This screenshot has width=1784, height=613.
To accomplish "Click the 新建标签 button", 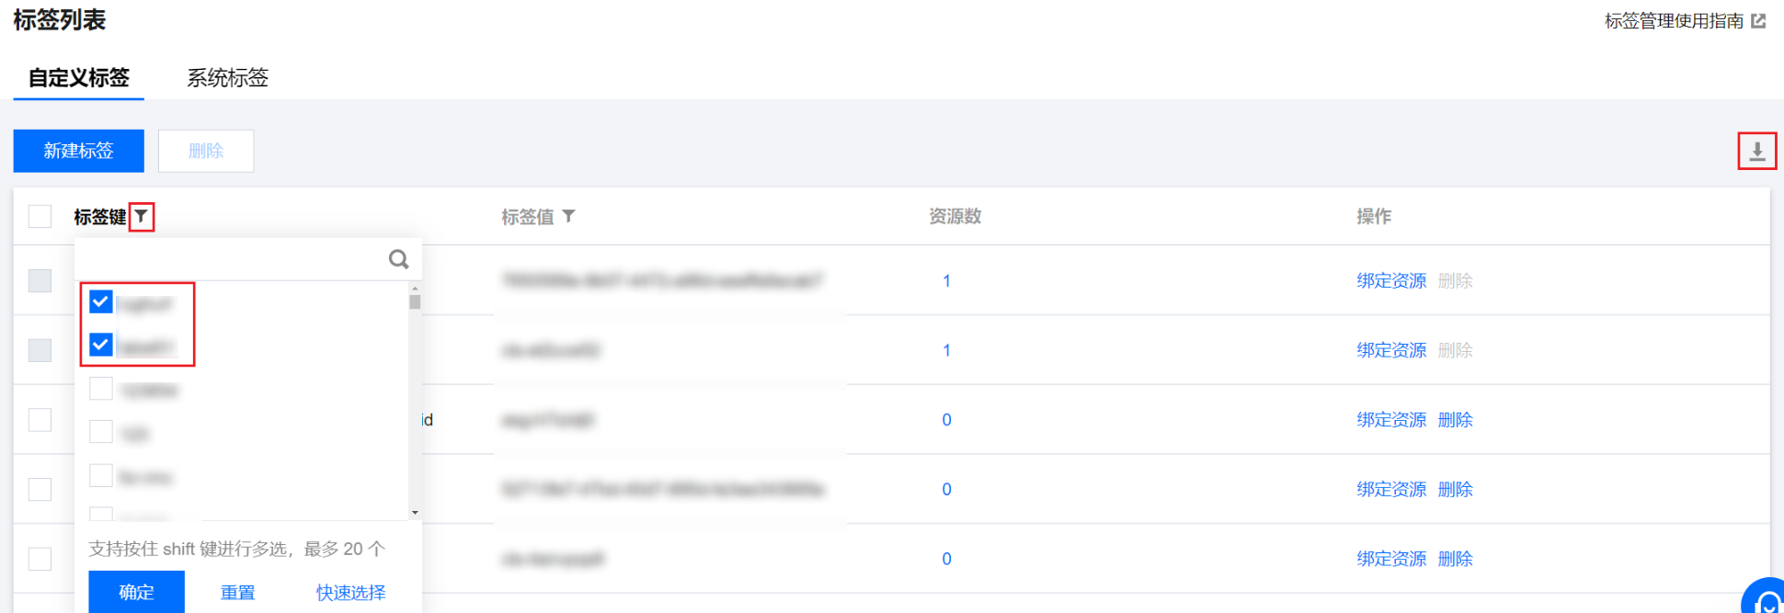I will click(78, 151).
